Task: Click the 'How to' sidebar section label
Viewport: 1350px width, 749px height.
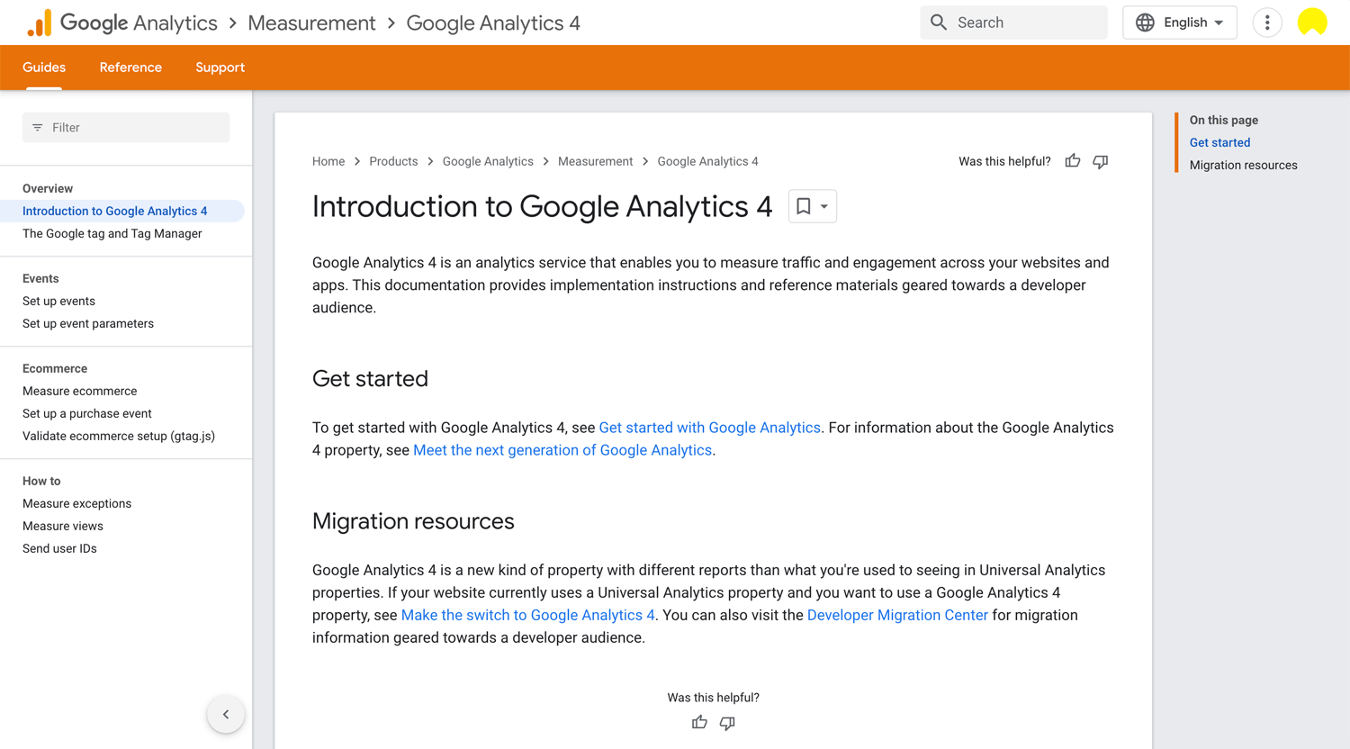Action: pos(41,481)
